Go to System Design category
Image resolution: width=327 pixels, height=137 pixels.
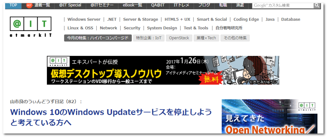click(x=162, y=28)
